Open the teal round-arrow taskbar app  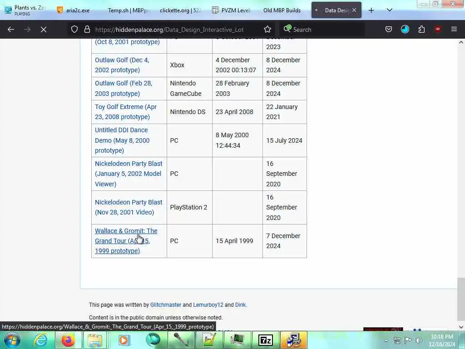[x=153, y=340]
